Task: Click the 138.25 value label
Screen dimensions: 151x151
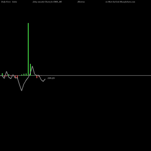Action: click(x=51, y=78)
